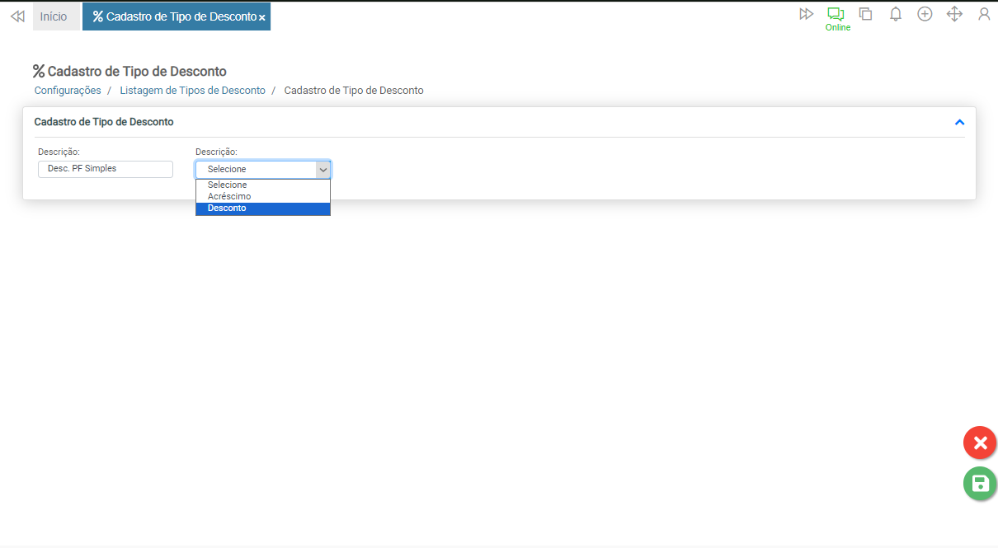Open the notifications bell
The height and width of the screenshot is (548, 998).
pyautogui.click(x=895, y=14)
